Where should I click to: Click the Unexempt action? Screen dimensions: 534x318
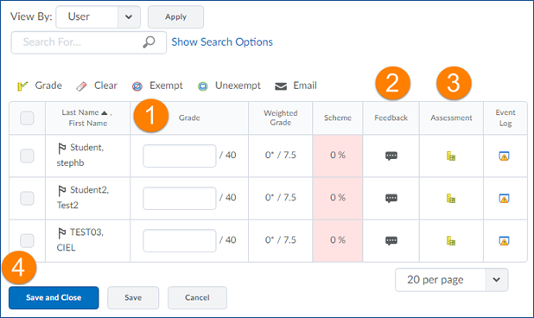click(x=229, y=86)
